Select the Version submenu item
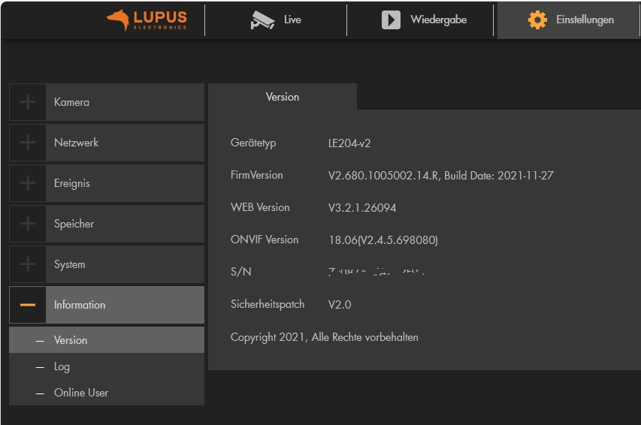641x425 pixels. (71, 340)
